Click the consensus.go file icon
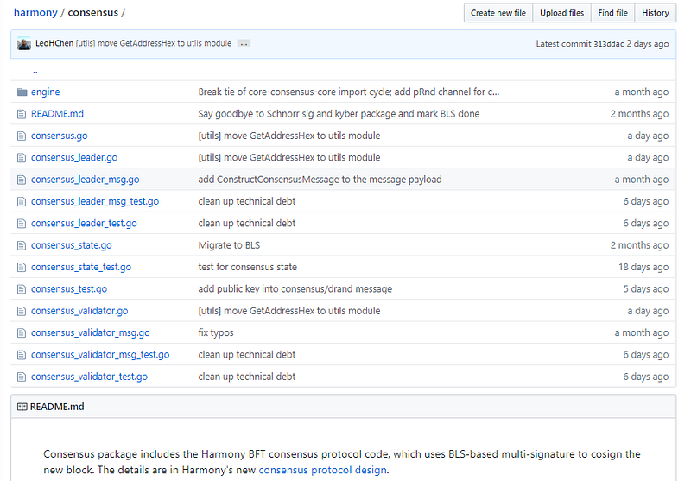Viewport: 691px width, 481px height. (22, 136)
